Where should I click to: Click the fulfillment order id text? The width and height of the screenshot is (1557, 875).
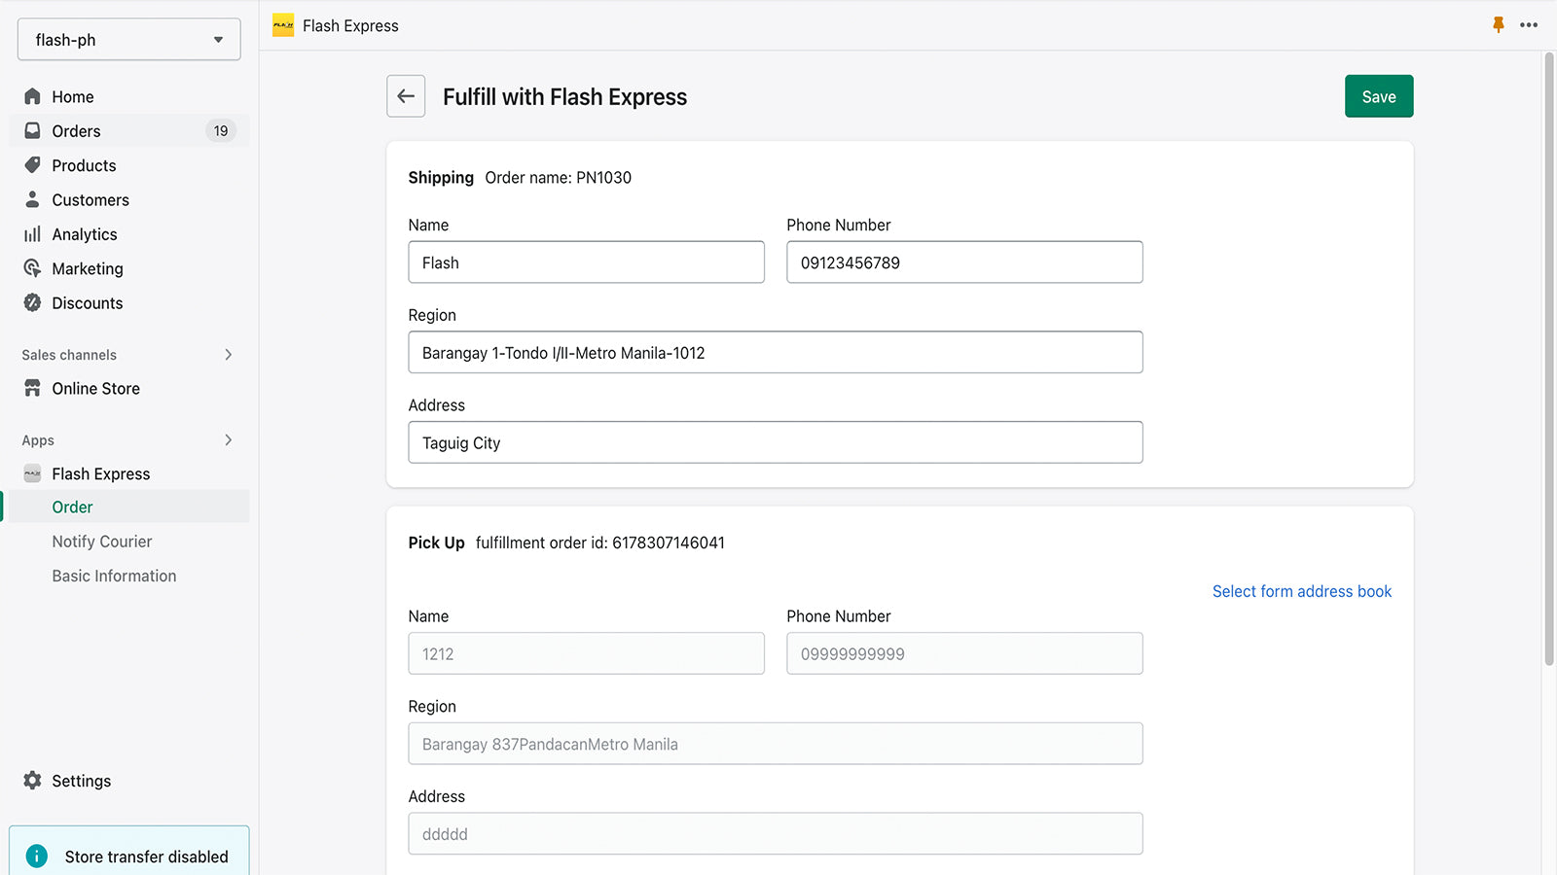[x=599, y=542]
